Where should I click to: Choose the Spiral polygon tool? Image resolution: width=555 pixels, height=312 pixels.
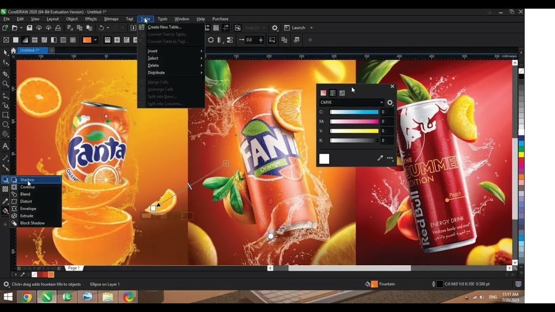click(x=5, y=135)
